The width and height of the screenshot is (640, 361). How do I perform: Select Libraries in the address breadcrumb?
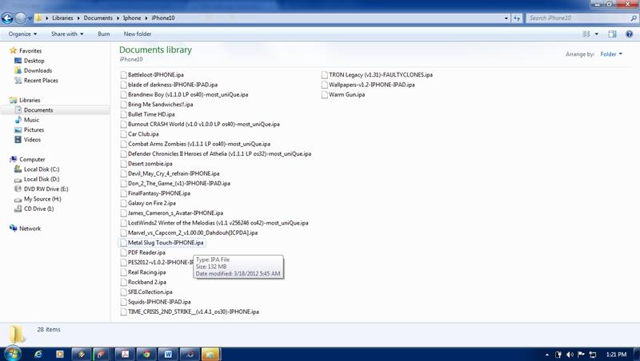click(62, 18)
